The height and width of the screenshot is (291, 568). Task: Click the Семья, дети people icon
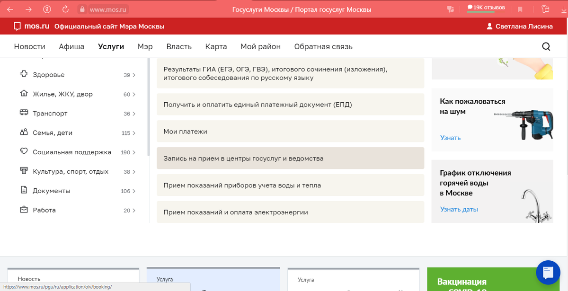(x=24, y=132)
